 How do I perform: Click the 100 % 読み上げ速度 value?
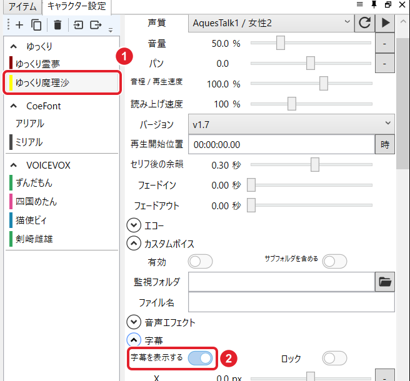click(227, 104)
